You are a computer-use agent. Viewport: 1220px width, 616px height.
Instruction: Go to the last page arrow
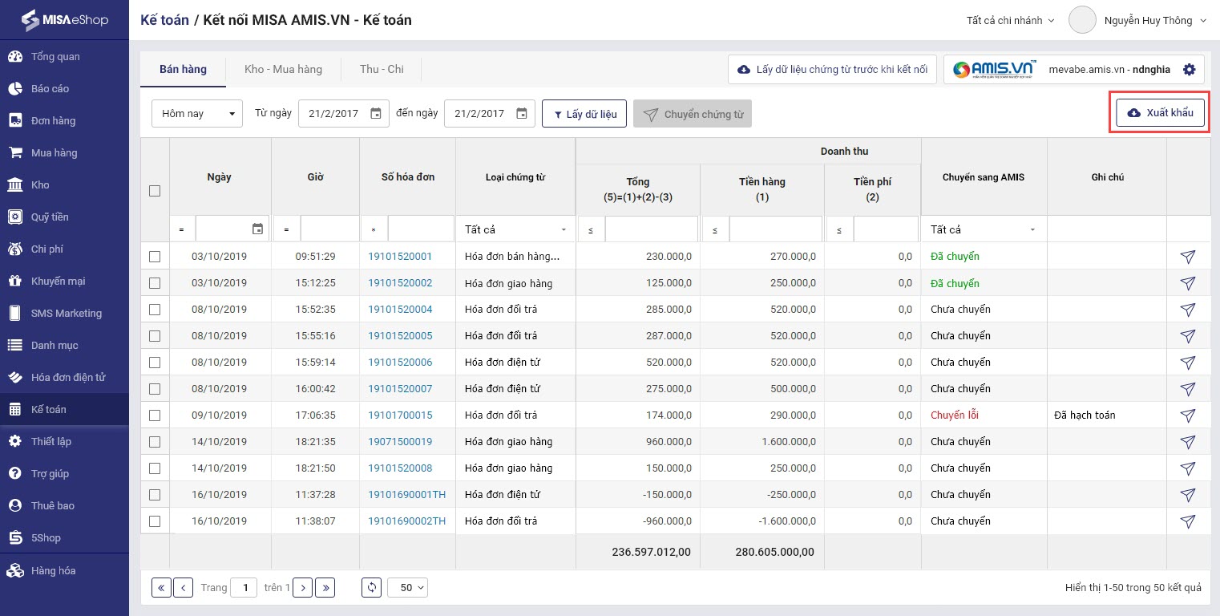point(325,588)
